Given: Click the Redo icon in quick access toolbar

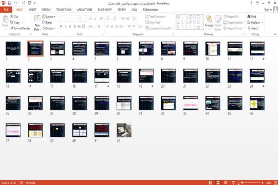Looking at the screenshot, I should [x=24, y=3].
